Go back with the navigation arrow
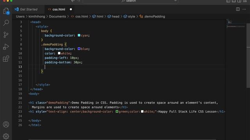The image size is (250, 140). click(73, 1)
